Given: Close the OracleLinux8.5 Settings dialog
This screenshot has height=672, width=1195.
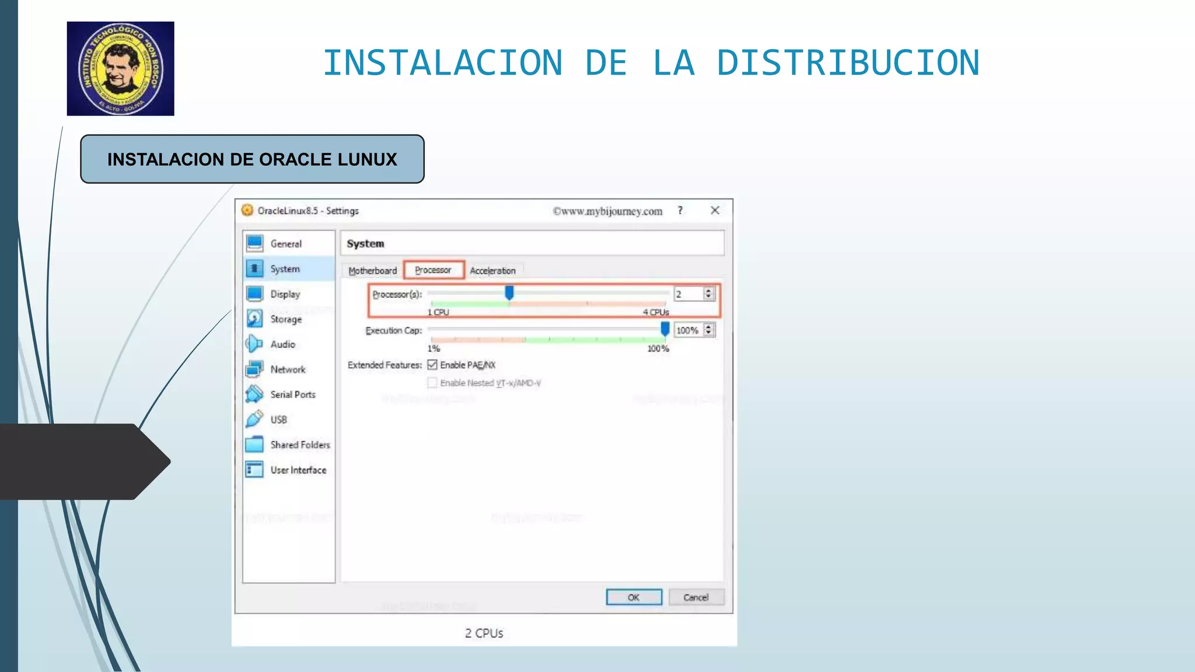Looking at the screenshot, I should pos(715,210).
